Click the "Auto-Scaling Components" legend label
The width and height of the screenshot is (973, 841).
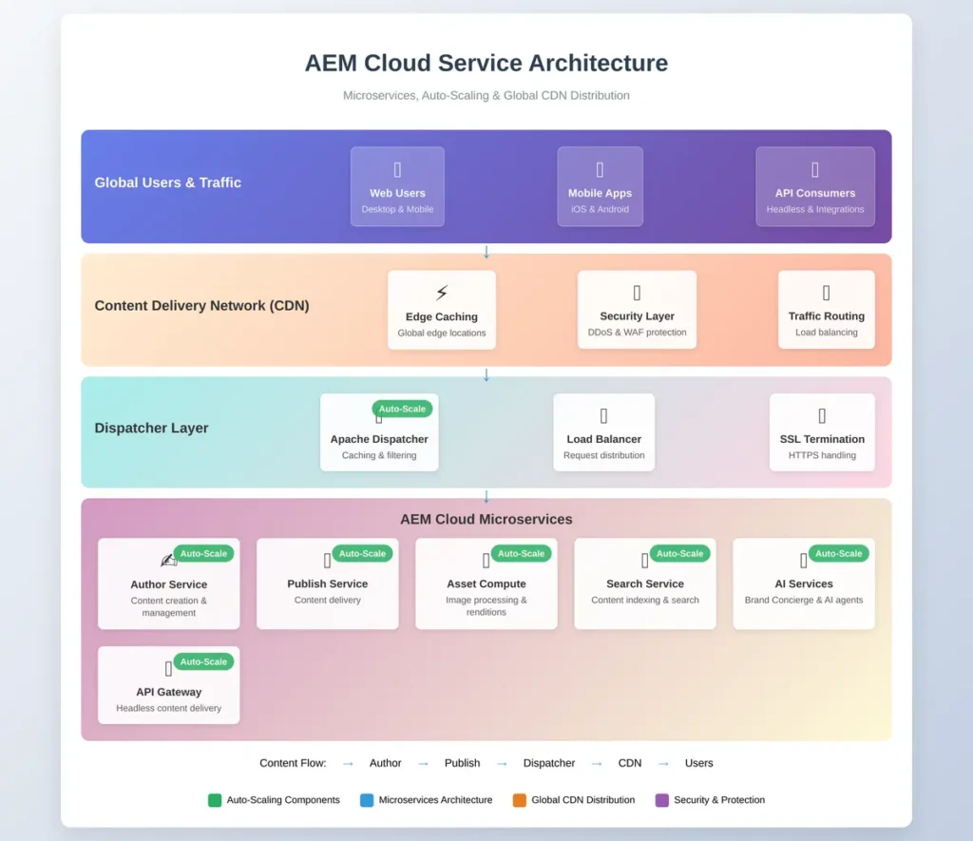pos(283,800)
